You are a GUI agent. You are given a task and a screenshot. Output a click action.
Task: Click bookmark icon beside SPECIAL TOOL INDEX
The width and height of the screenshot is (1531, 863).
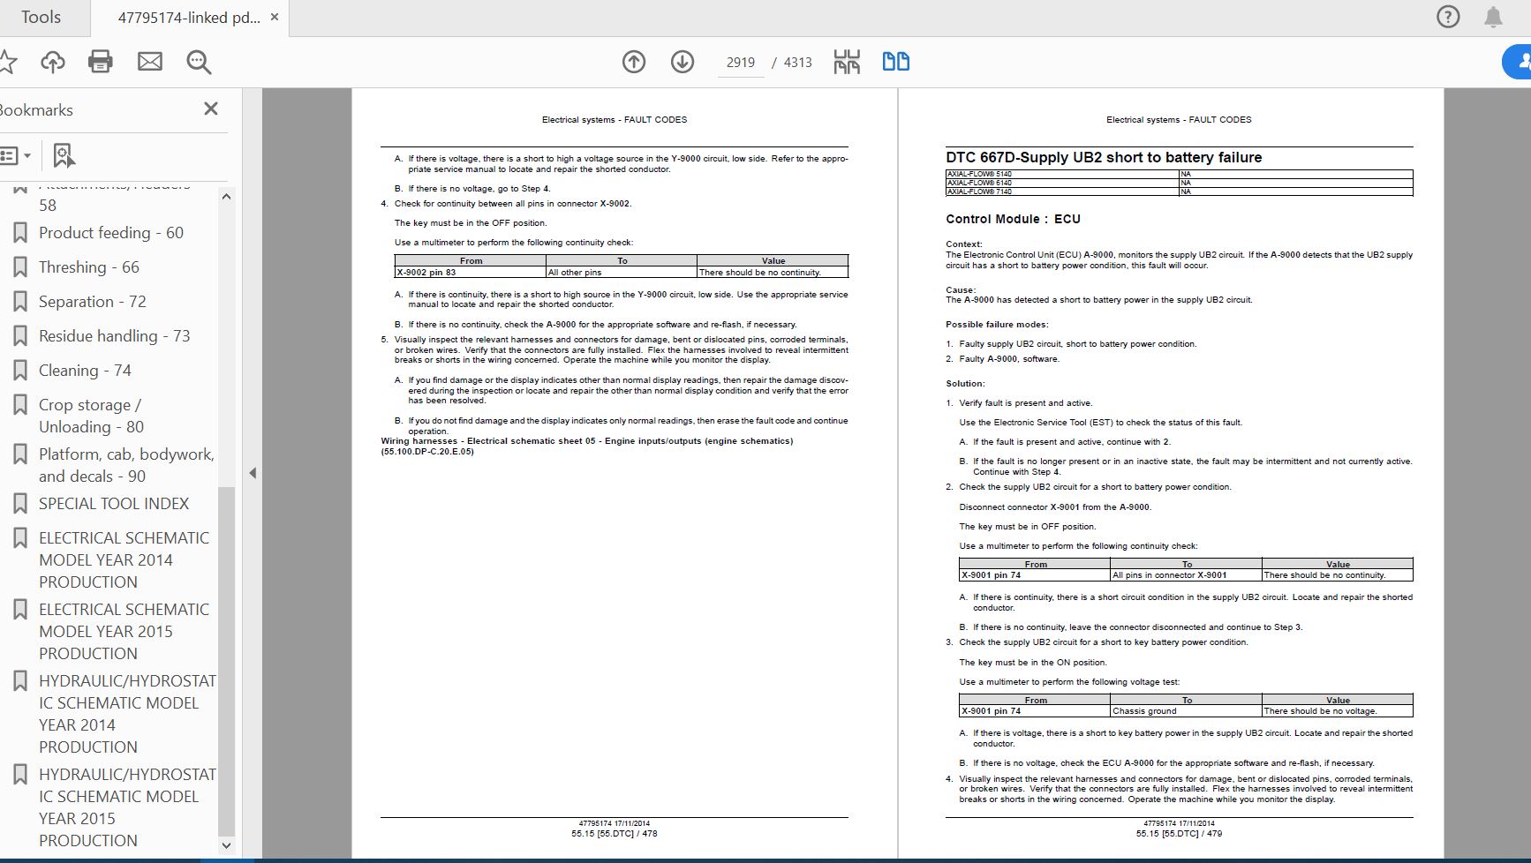tap(19, 504)
